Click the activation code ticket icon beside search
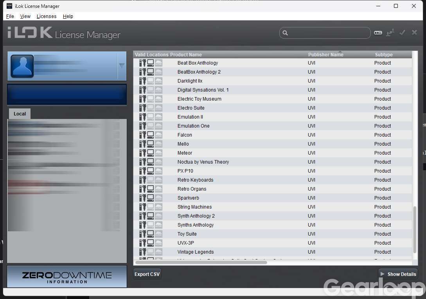The width and height of the screenshot is (426, 299). click(x=378, y=33)
